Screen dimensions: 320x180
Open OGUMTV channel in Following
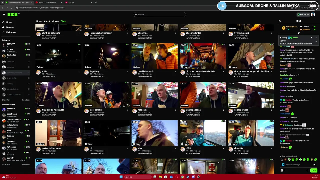[x=16, y=45]
